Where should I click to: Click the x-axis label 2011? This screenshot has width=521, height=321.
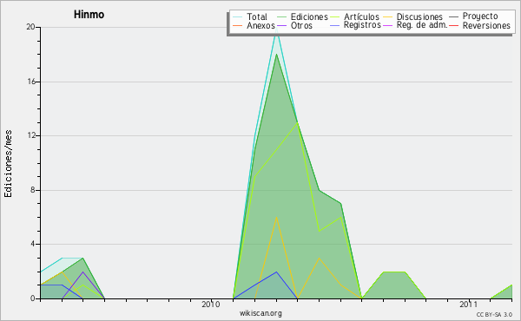coord(469,305)
